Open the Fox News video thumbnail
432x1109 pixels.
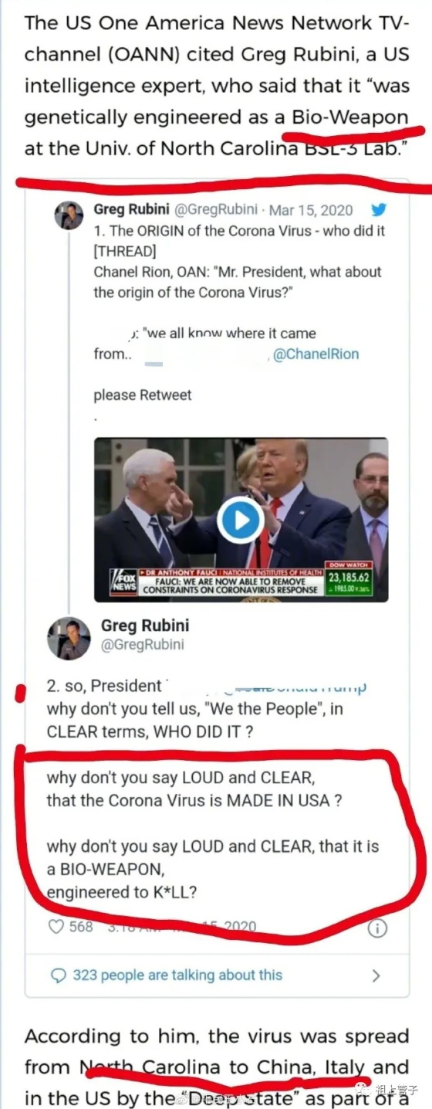coord(241,520)
